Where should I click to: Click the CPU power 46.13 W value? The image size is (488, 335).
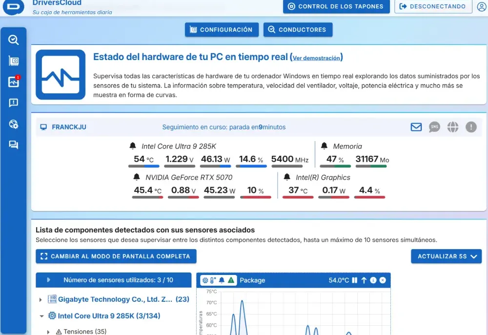point(215,159)
